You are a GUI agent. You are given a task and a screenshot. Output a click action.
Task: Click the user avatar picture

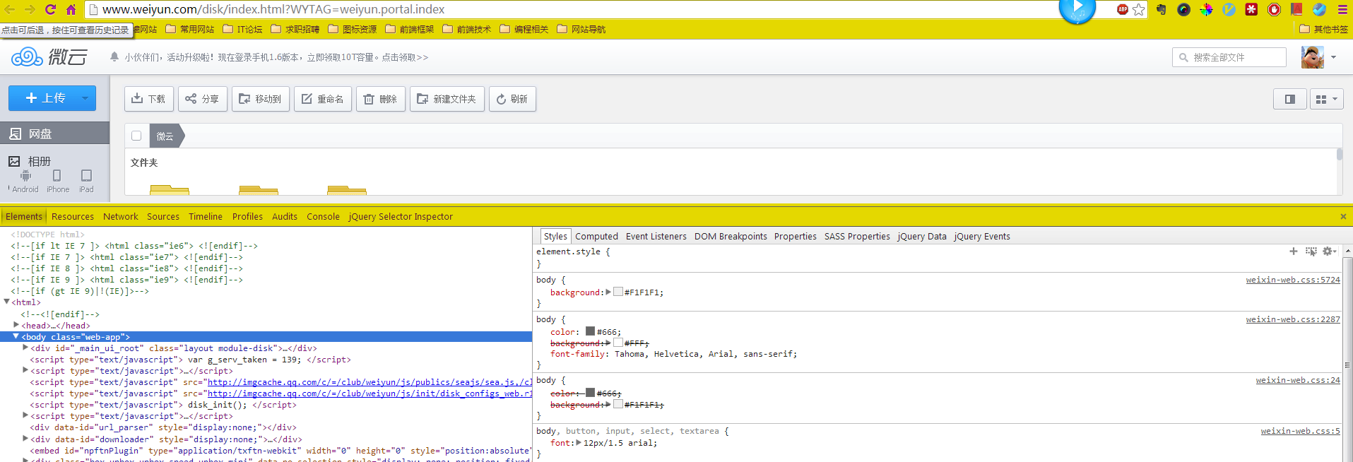coord(1312,57)
